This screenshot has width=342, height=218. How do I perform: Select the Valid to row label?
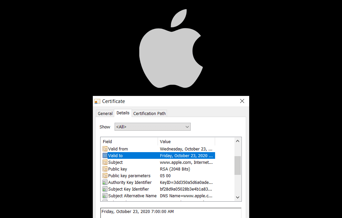[115, 155]
